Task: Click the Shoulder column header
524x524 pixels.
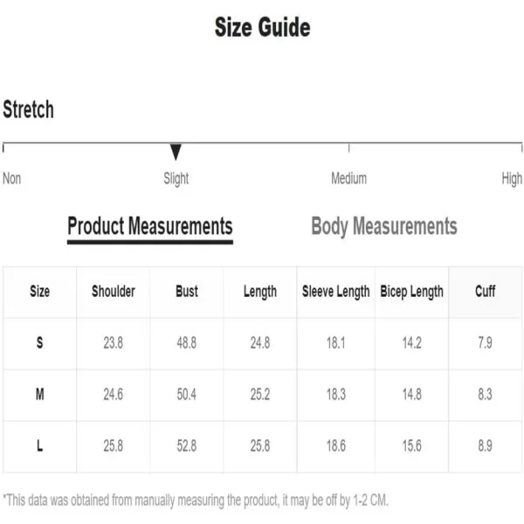Action: point(114,292)
